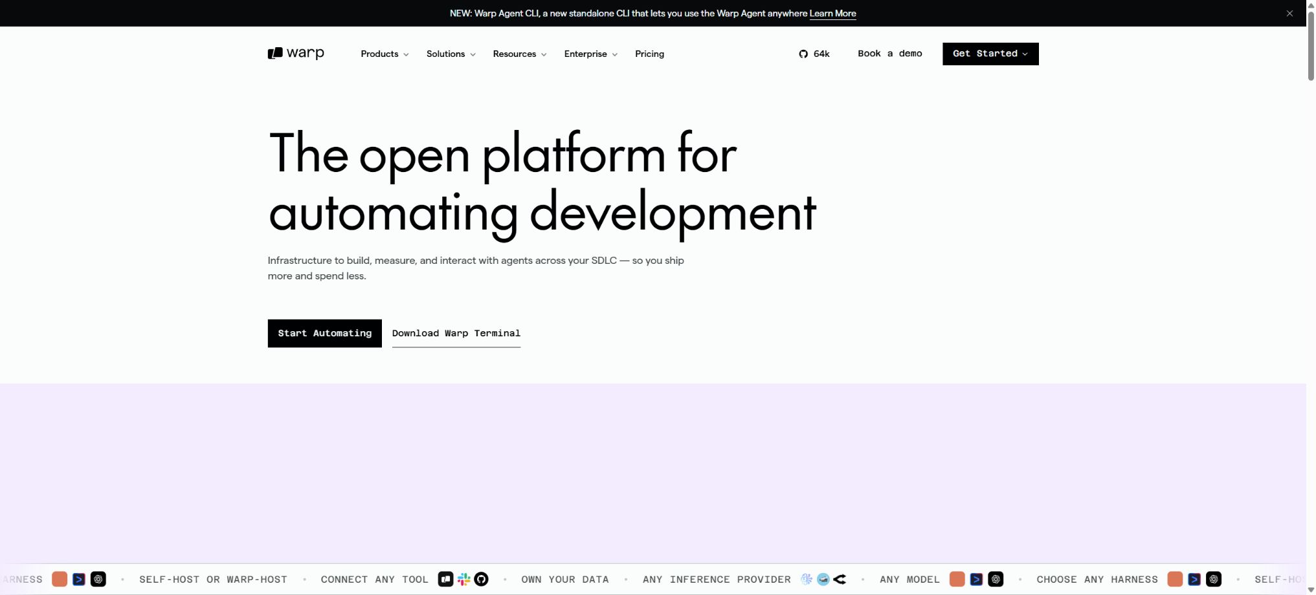The height and width of the screenshot is (595, 1316).
Task: Follow the Learn More link in the banner
Action: pos(832,14)
